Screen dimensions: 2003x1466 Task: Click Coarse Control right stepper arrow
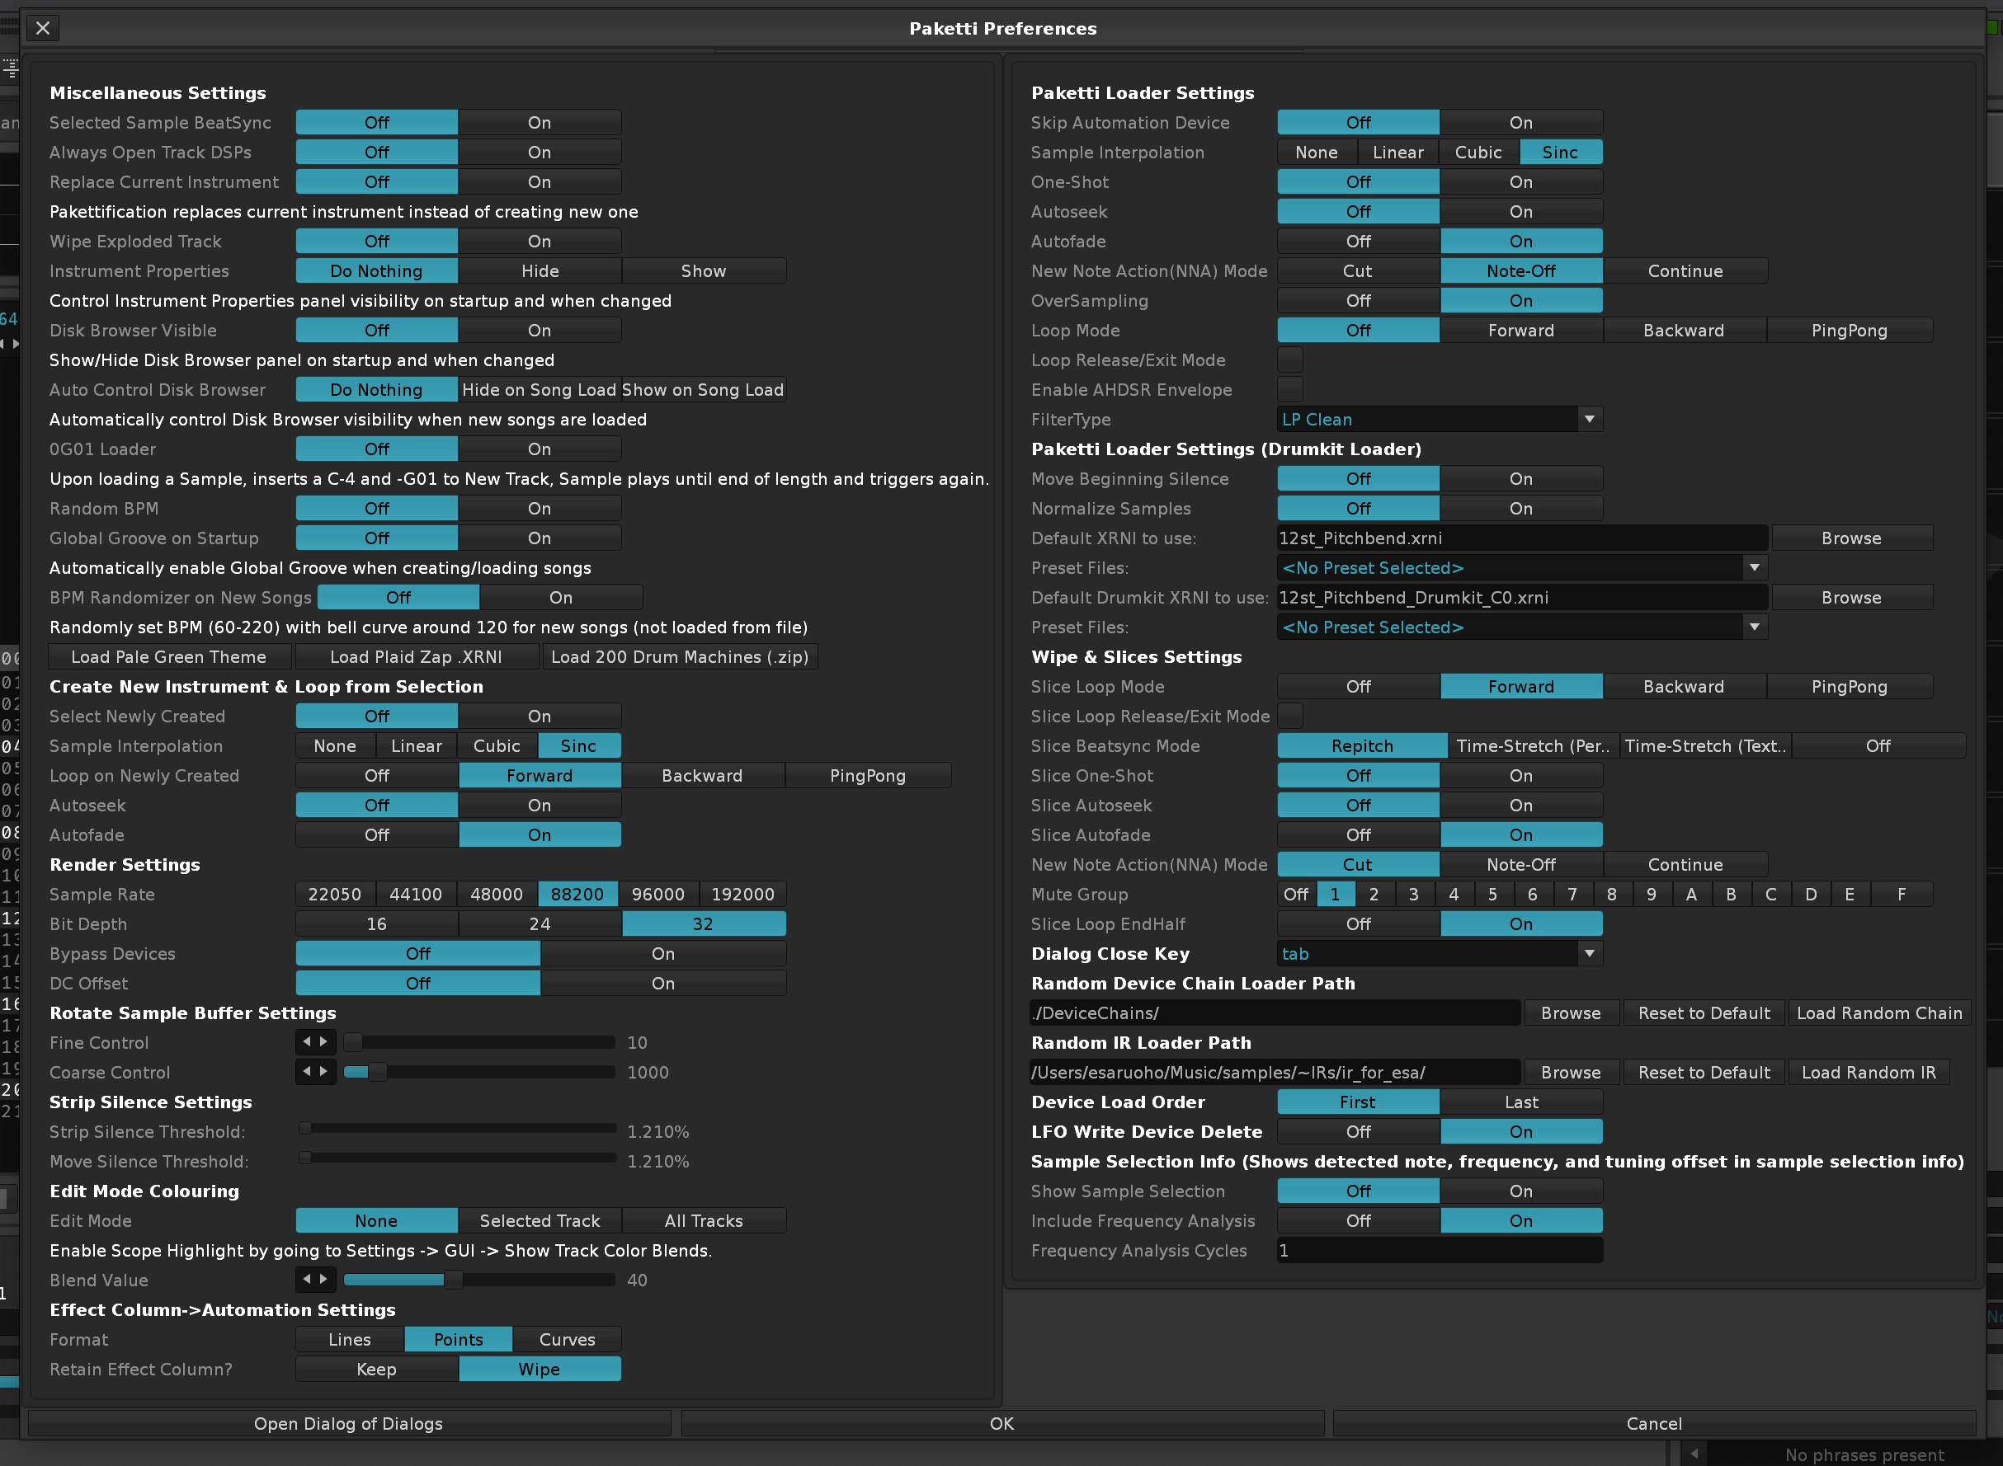[x=324, y=1071]
